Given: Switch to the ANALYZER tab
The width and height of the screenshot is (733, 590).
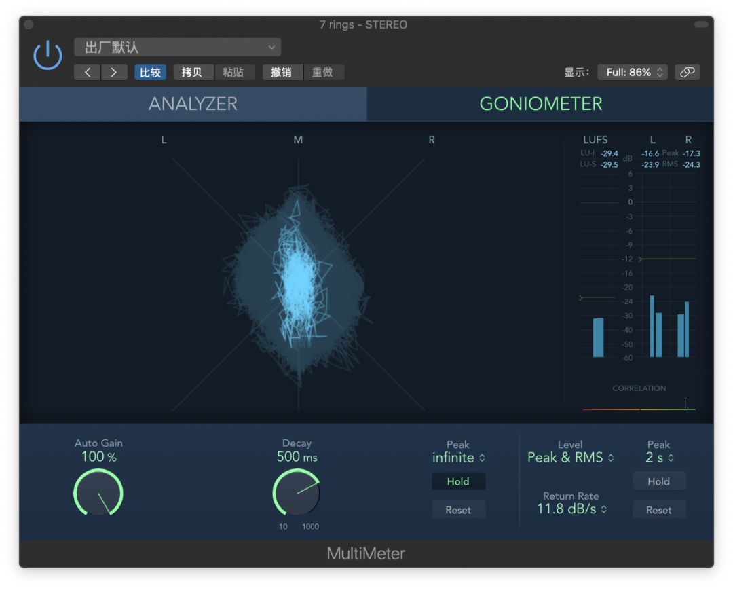Looking at the screenshot, I should click(193, 104).
